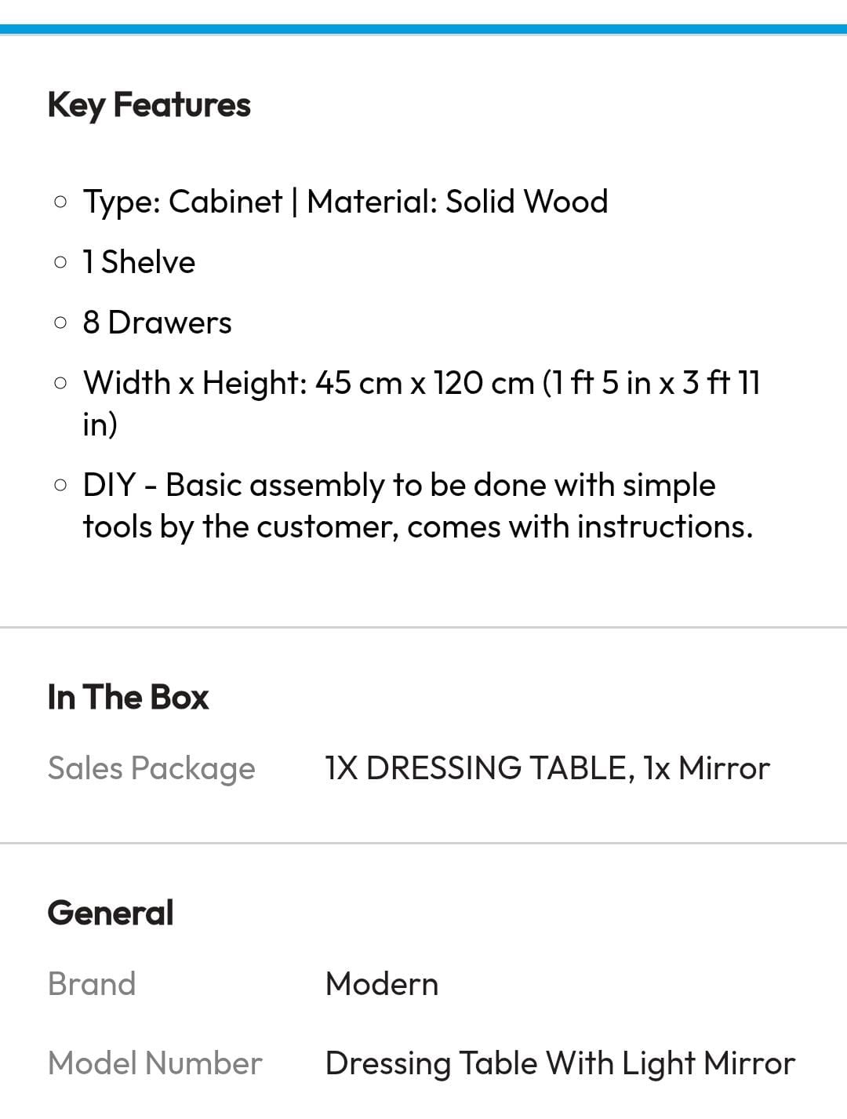Click the Key Features heading
The width and height of the screenshot is (847, 1119).
[149, 105]
